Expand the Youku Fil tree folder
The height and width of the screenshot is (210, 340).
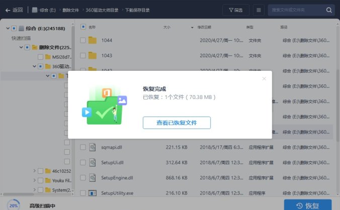coord(34,180)
